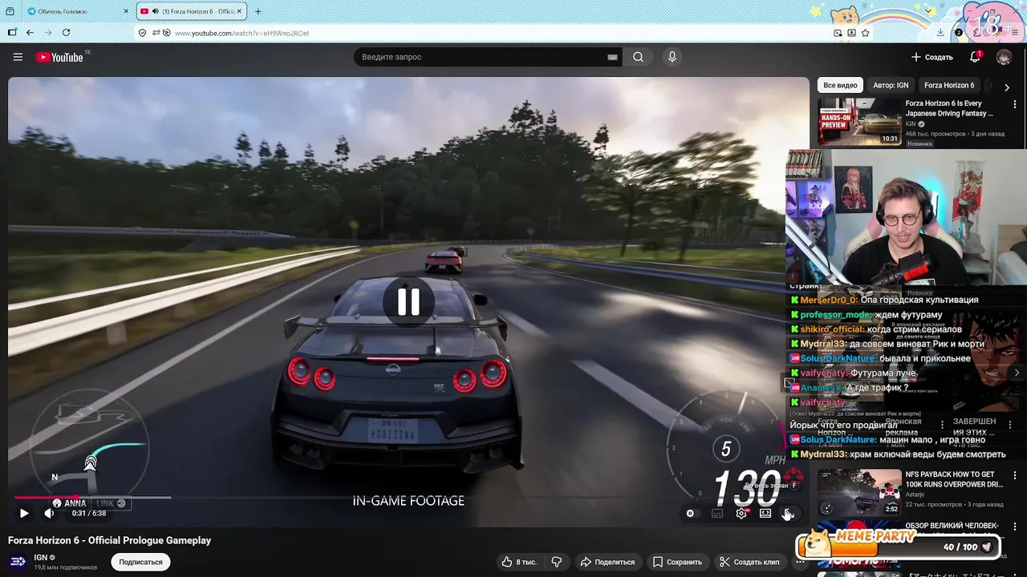
Task: Play the video with the play button
Action: point(24,513)
